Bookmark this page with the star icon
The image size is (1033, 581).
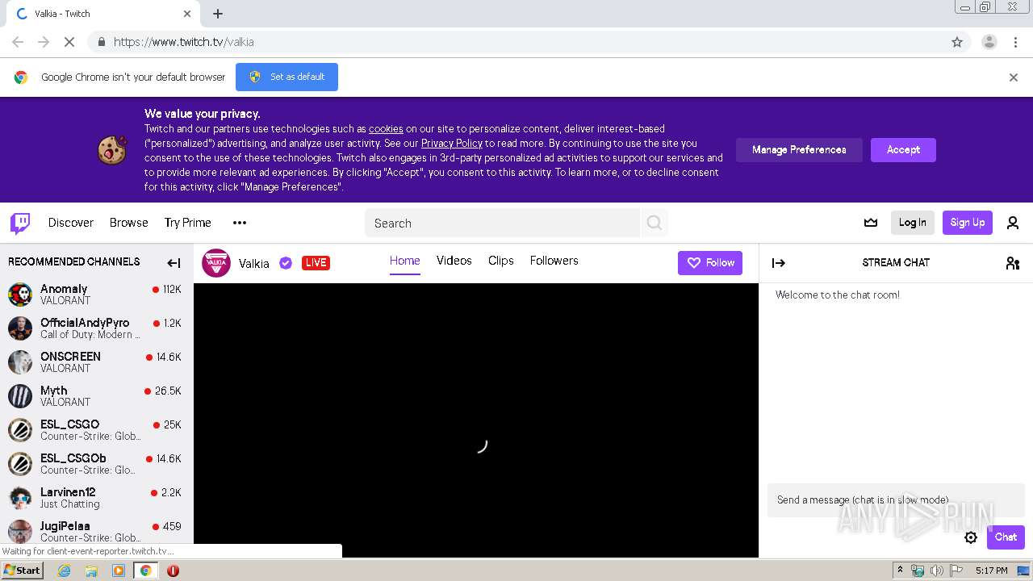[957, 42]
